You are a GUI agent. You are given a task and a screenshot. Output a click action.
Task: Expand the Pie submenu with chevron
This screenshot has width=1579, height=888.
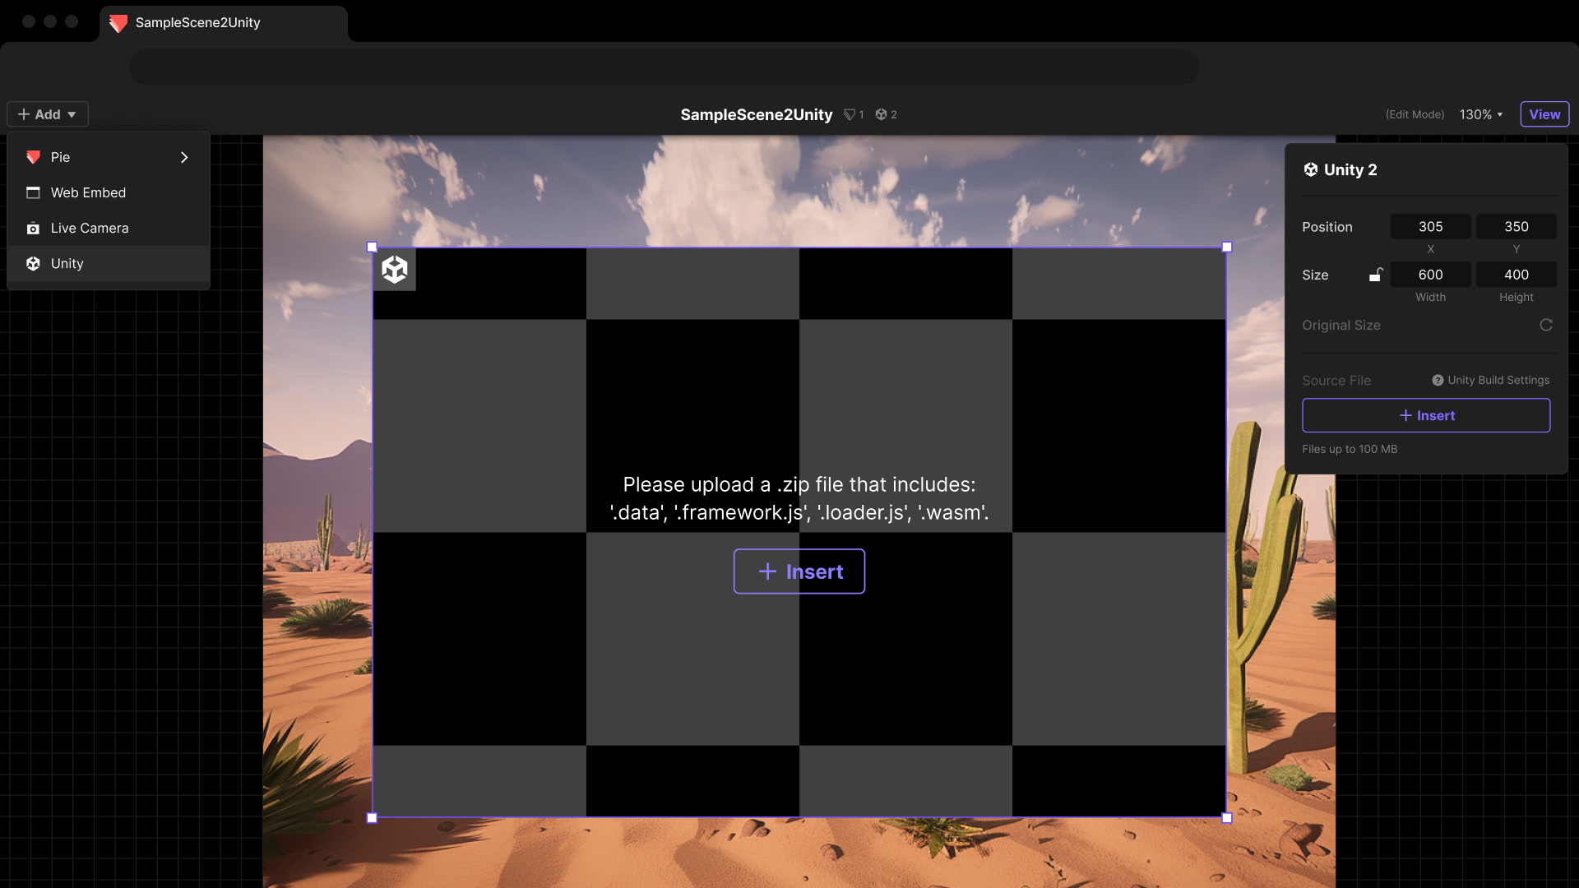tap(183, 157)
